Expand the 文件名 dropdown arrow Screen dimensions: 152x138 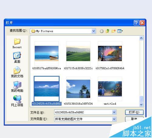point(114,112)
